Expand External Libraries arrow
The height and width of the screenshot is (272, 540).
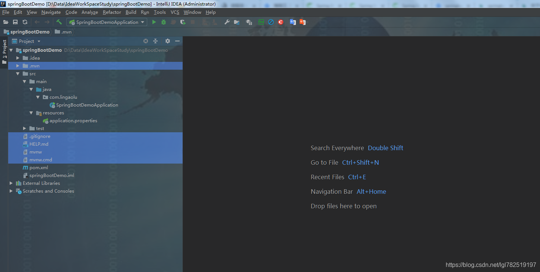11,183
